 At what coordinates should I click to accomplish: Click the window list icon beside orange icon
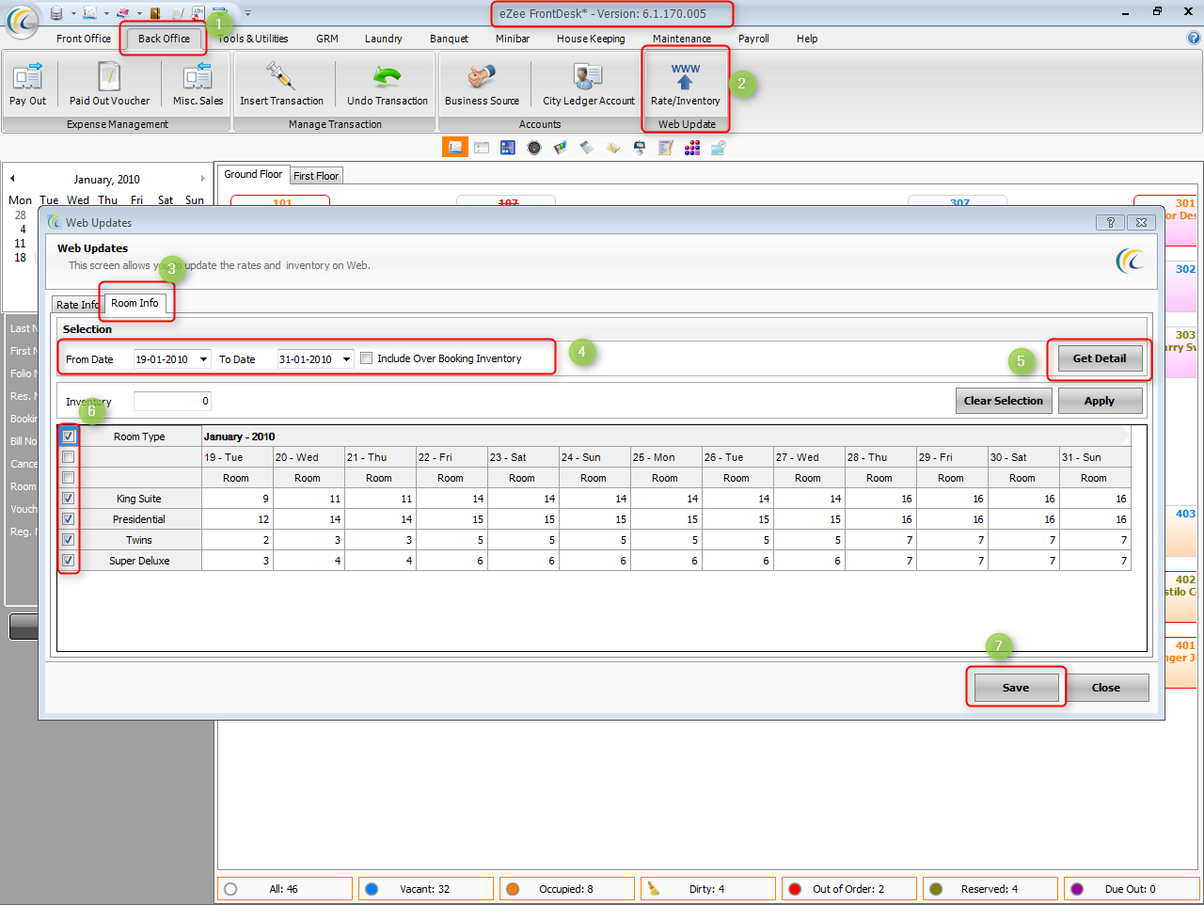[x=482, y=147]
